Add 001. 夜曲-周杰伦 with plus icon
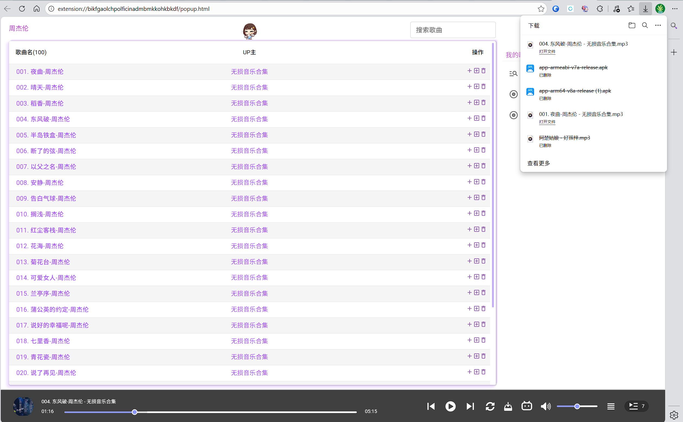 coord(469,71)
